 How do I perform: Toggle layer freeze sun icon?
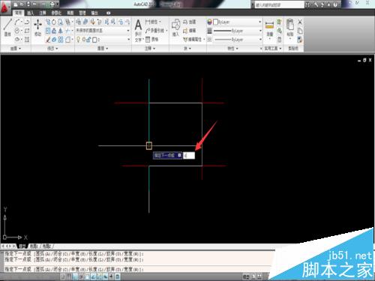84,40
